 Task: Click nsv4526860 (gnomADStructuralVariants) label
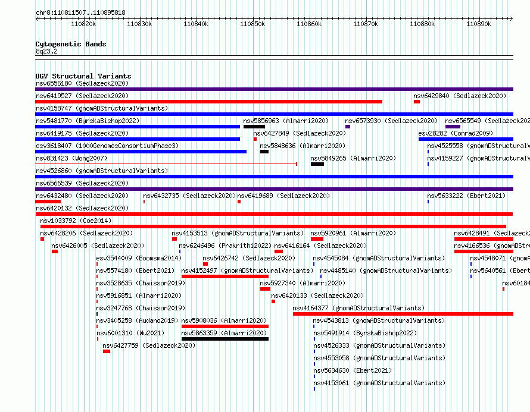102,171
